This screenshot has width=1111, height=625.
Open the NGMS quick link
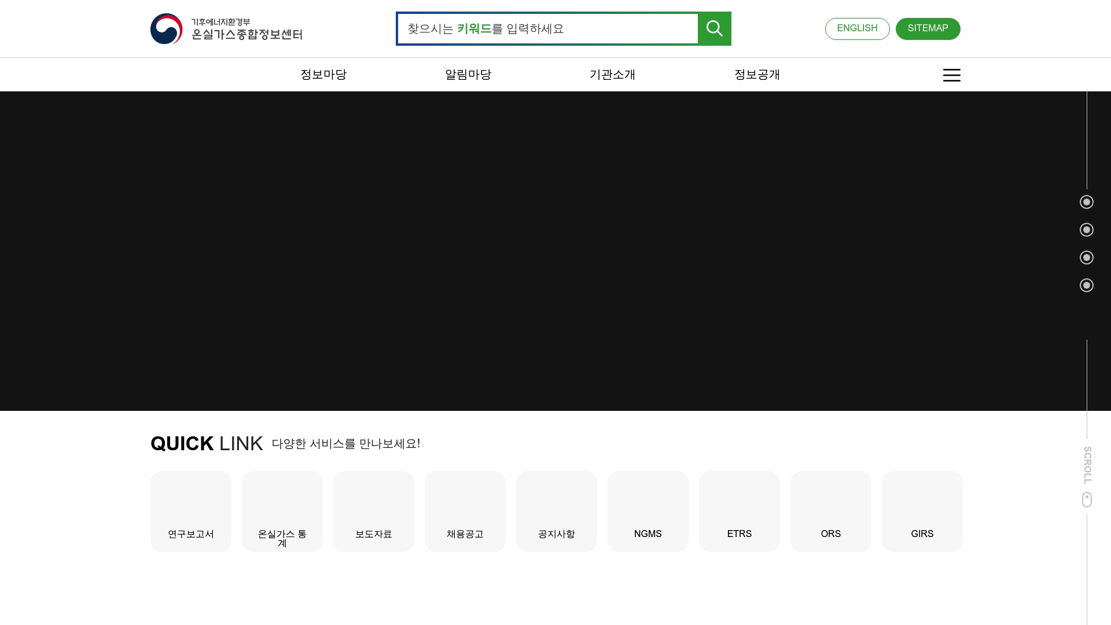click(x=648, y=511)
